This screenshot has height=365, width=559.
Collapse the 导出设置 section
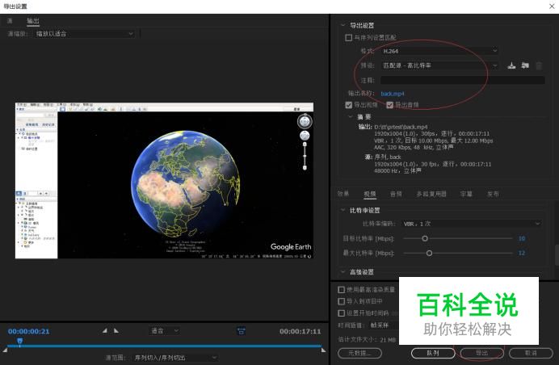pos(343,25)
